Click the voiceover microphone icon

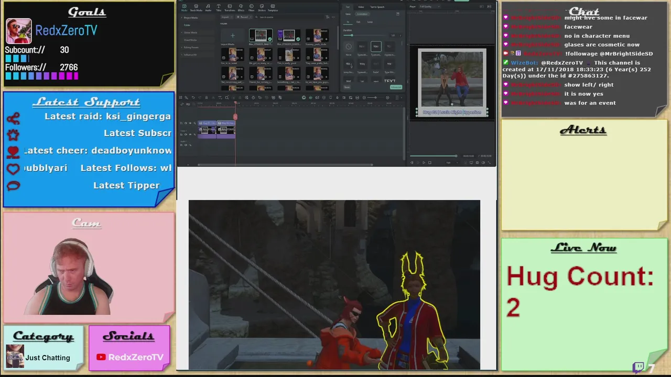pos(337,97)
